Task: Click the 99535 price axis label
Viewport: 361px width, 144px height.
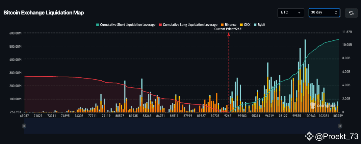Action: 297,116
